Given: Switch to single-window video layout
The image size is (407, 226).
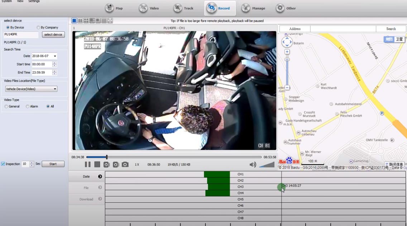Looking at the screenshot, I should point(74,20).
